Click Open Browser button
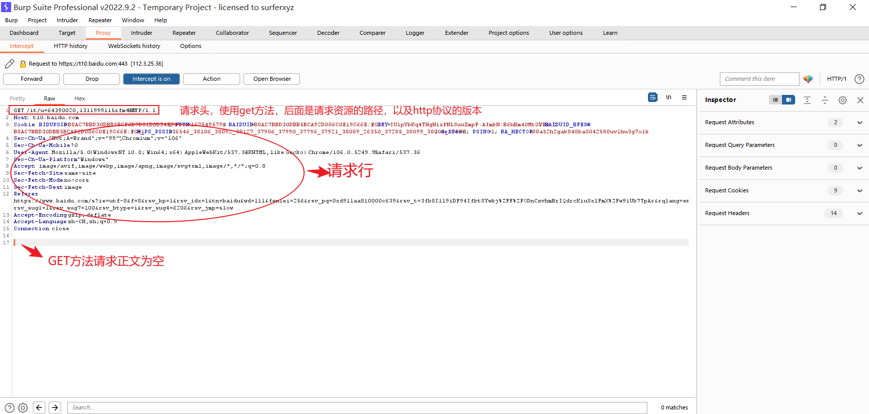 coord(272,79)
